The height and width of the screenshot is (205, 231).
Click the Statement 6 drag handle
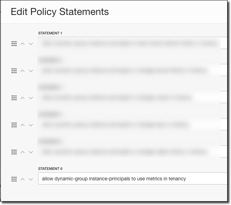[14, 179]
